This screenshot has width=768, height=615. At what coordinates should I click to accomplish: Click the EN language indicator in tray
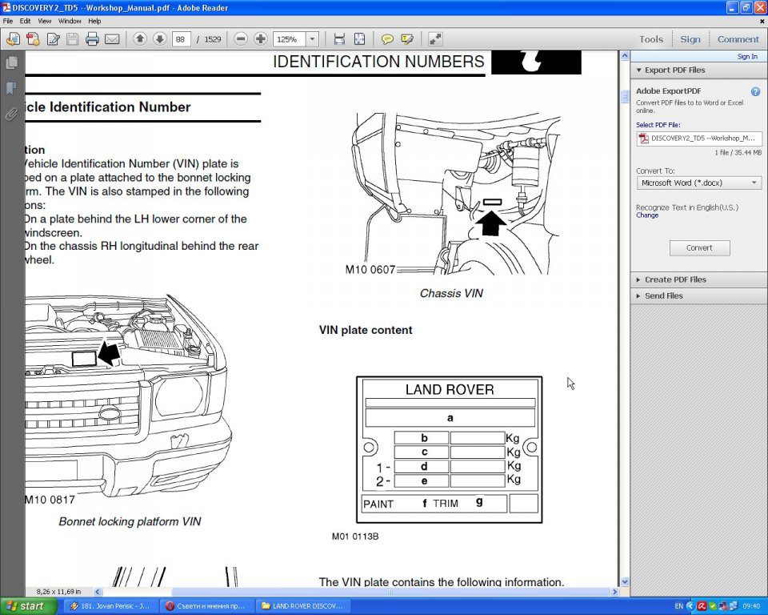tap(678, 606)
